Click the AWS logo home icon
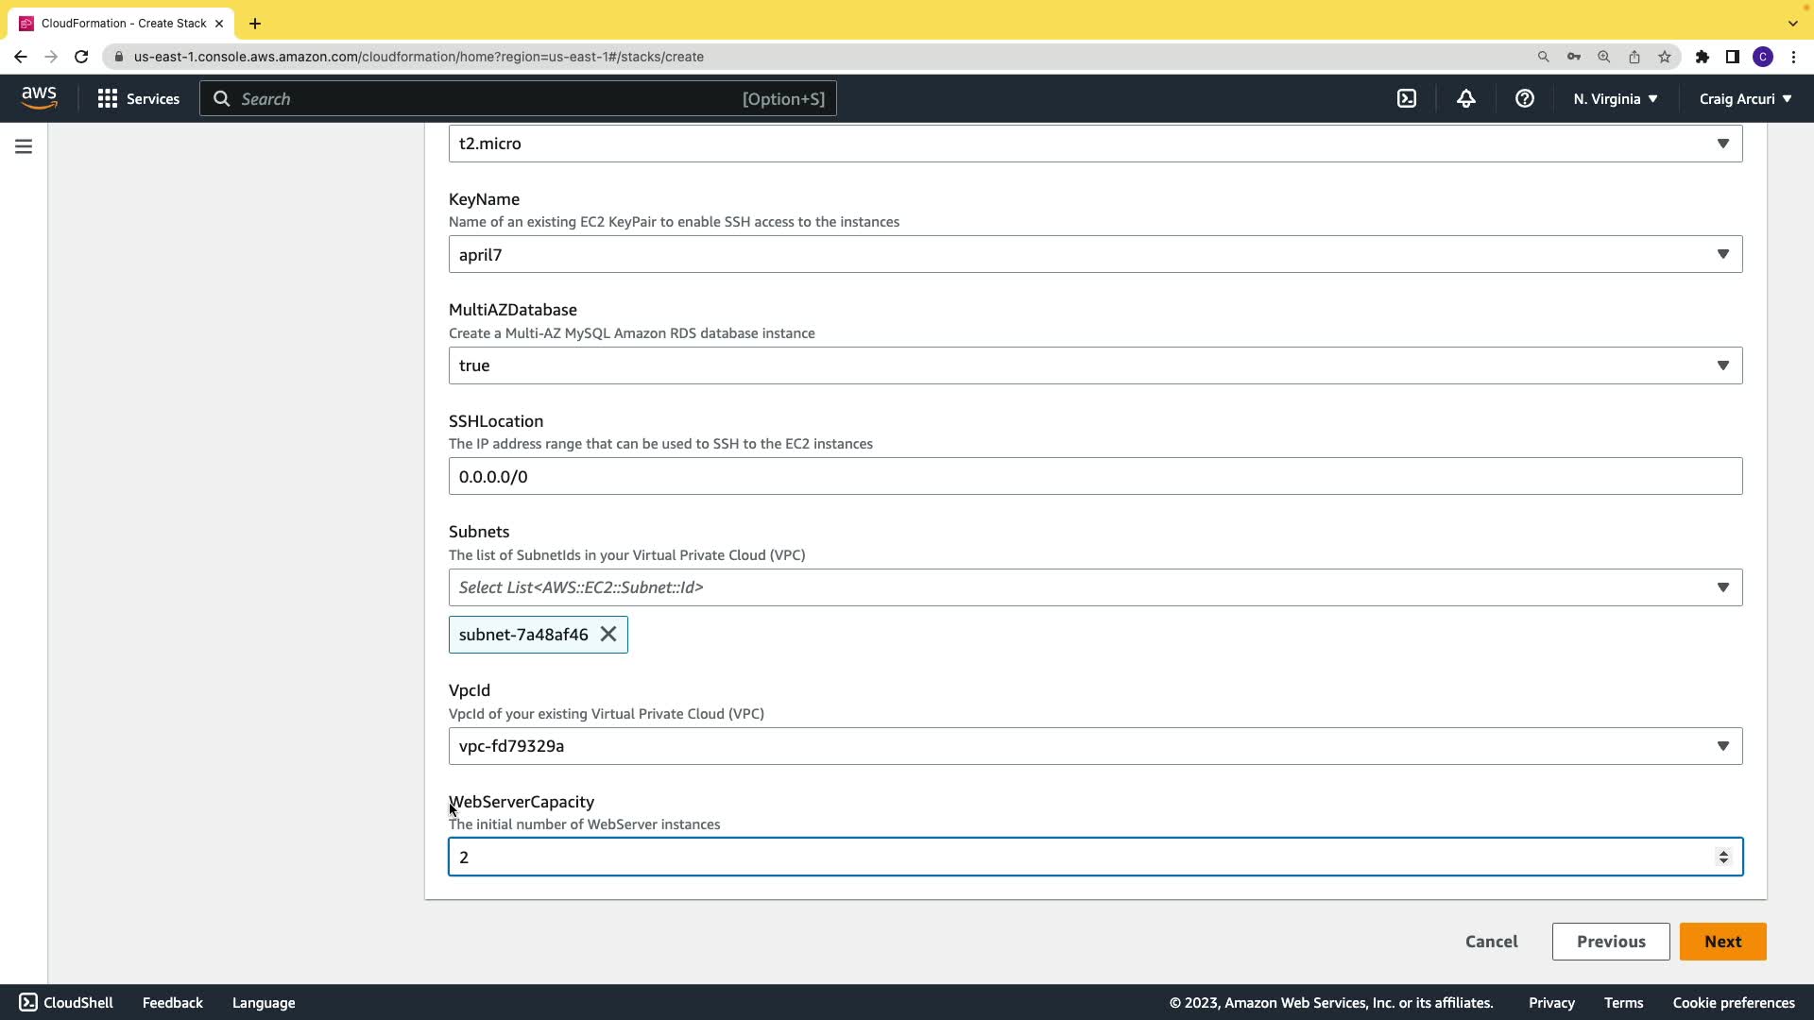Screen dimensions: 1814x1020 tap(39, 97)
